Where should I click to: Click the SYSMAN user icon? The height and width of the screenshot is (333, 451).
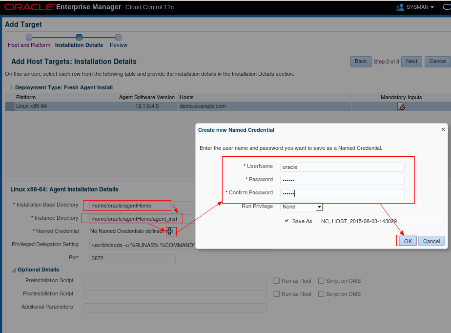(x=400, y=7)
